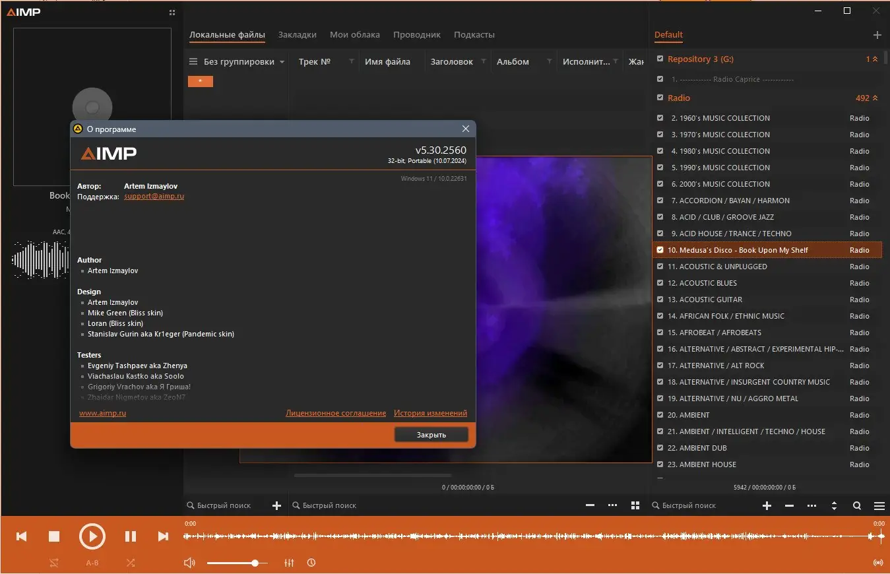Uncheck ACOUSTIC BLUES checkbox
890x574 pixels.
(x=660, y=283)
